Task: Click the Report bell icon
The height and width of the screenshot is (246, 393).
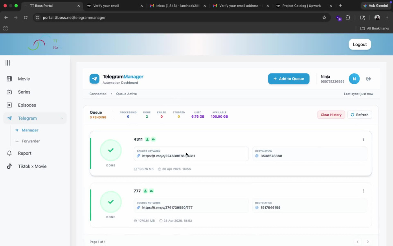Action: (9, 153)
